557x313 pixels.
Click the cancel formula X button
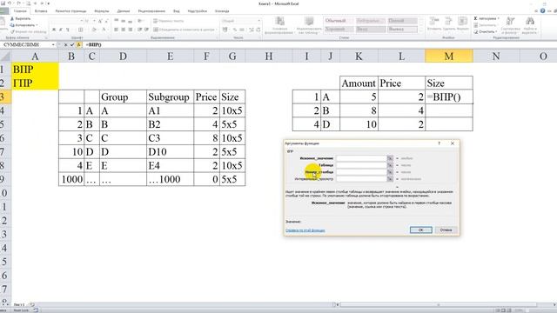[x=66, y=44]
